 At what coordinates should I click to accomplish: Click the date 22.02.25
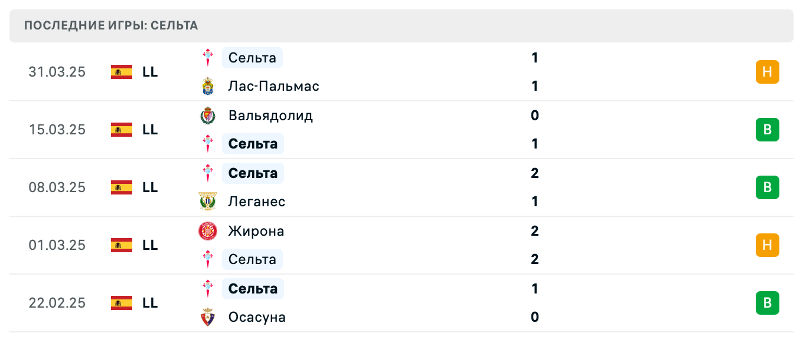click(x=57, y=303)
